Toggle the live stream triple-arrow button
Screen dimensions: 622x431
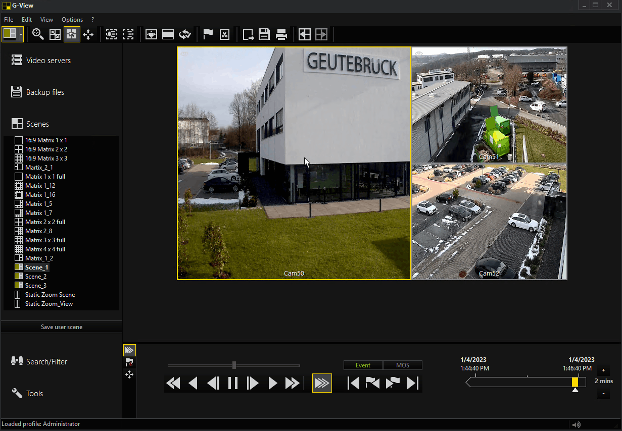pyautogui.click(x=322, y=384)
